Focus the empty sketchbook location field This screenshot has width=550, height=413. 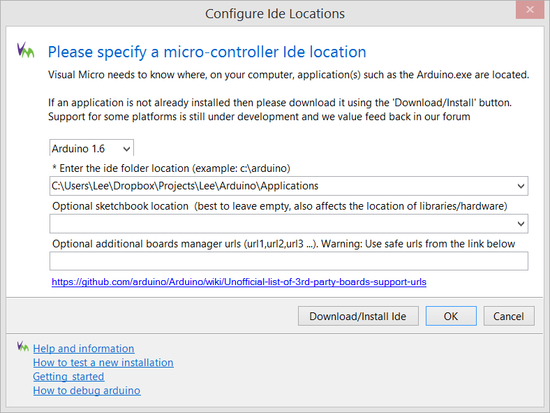[279, 224]
